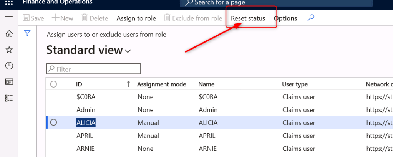The height and width of the screenshot is (157, 393).
Task: Open the Options menu tab
Action: pyautogui.click(x=285, y=18)
